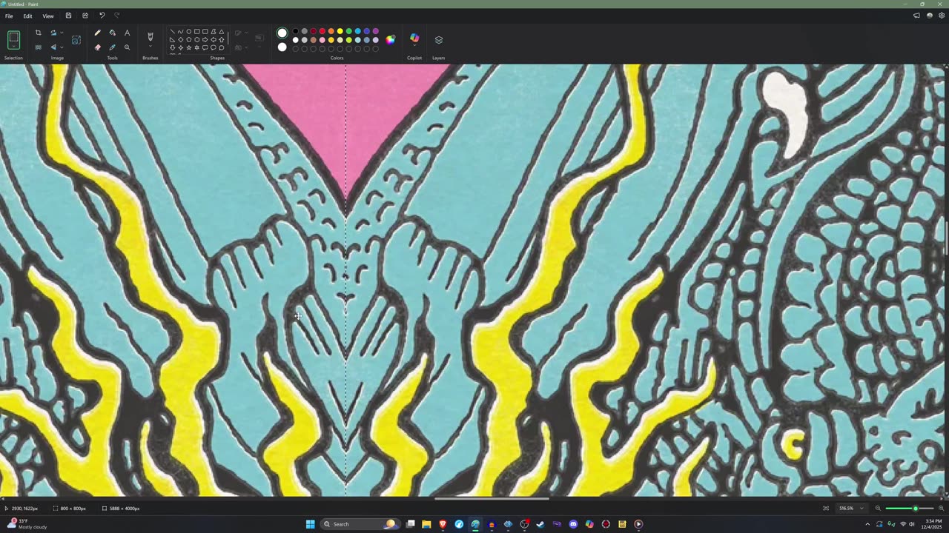Pick the red color swatch
949x533 pixels.
coord(322,32)
